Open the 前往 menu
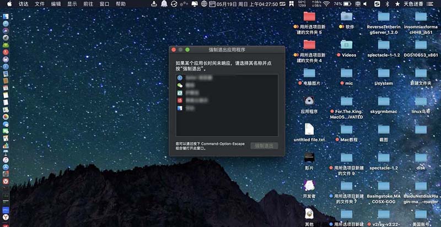 click(88, 4)
